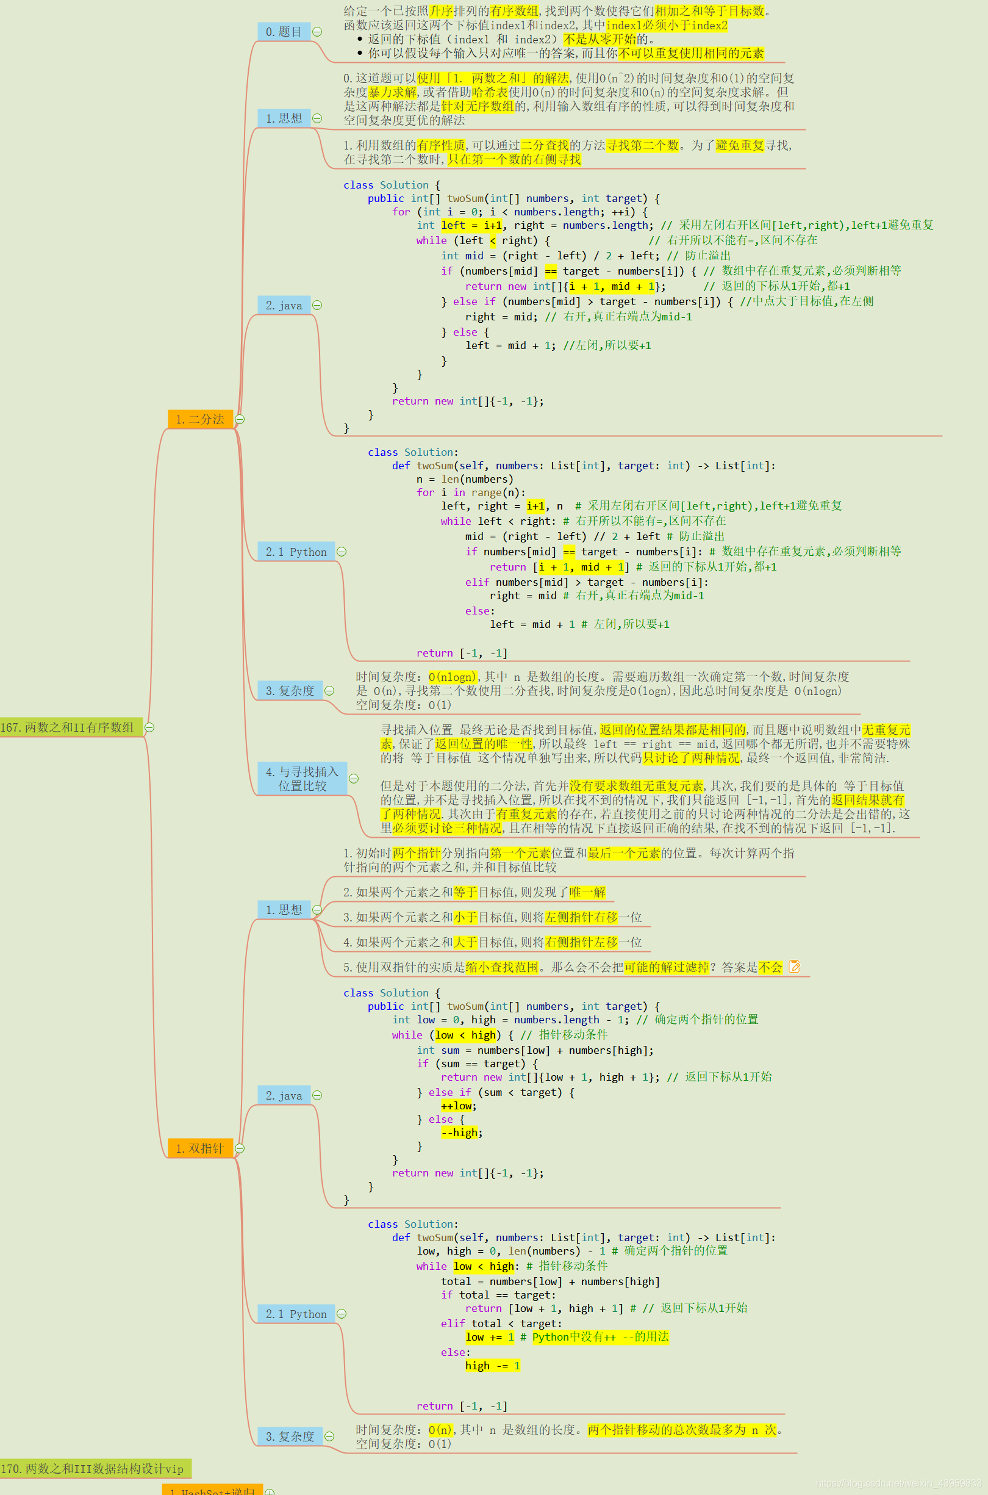This screenshot has height=1495, width=988.
Task: Click the text '1. 初始时两个指针分别指向第一个元素'
Action: [448, 852]
